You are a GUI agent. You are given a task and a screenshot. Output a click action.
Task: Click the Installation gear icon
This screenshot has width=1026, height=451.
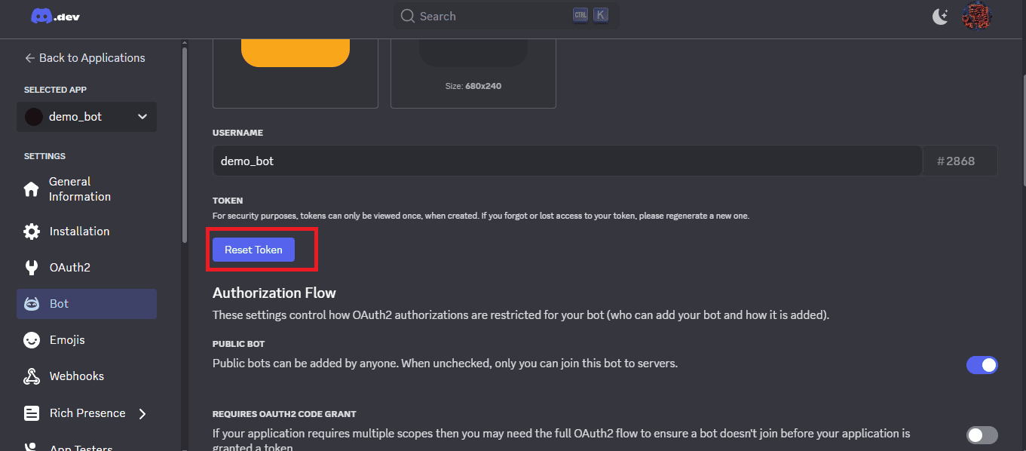click(x=32, y=232)
